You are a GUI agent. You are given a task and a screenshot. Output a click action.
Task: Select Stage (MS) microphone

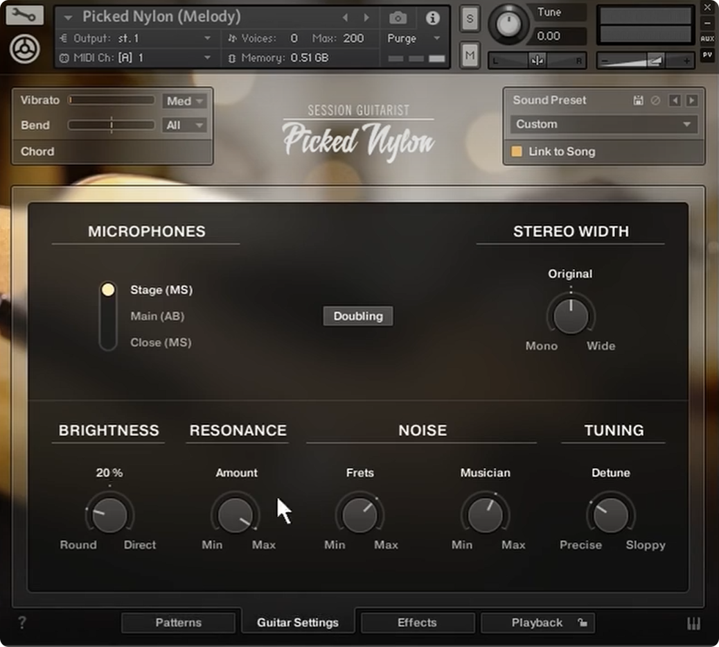coord(161,290)
